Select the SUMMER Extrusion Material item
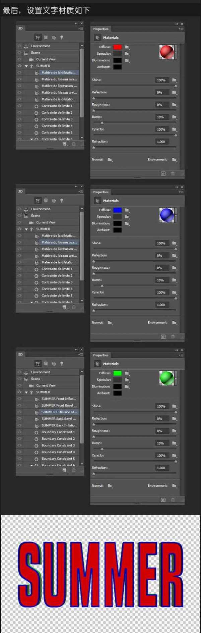This screenshot has height=633, width=201. click(59, 412)
